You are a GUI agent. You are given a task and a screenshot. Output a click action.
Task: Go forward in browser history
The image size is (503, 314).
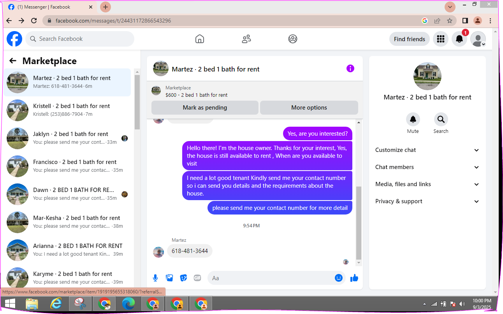[21, 21]
